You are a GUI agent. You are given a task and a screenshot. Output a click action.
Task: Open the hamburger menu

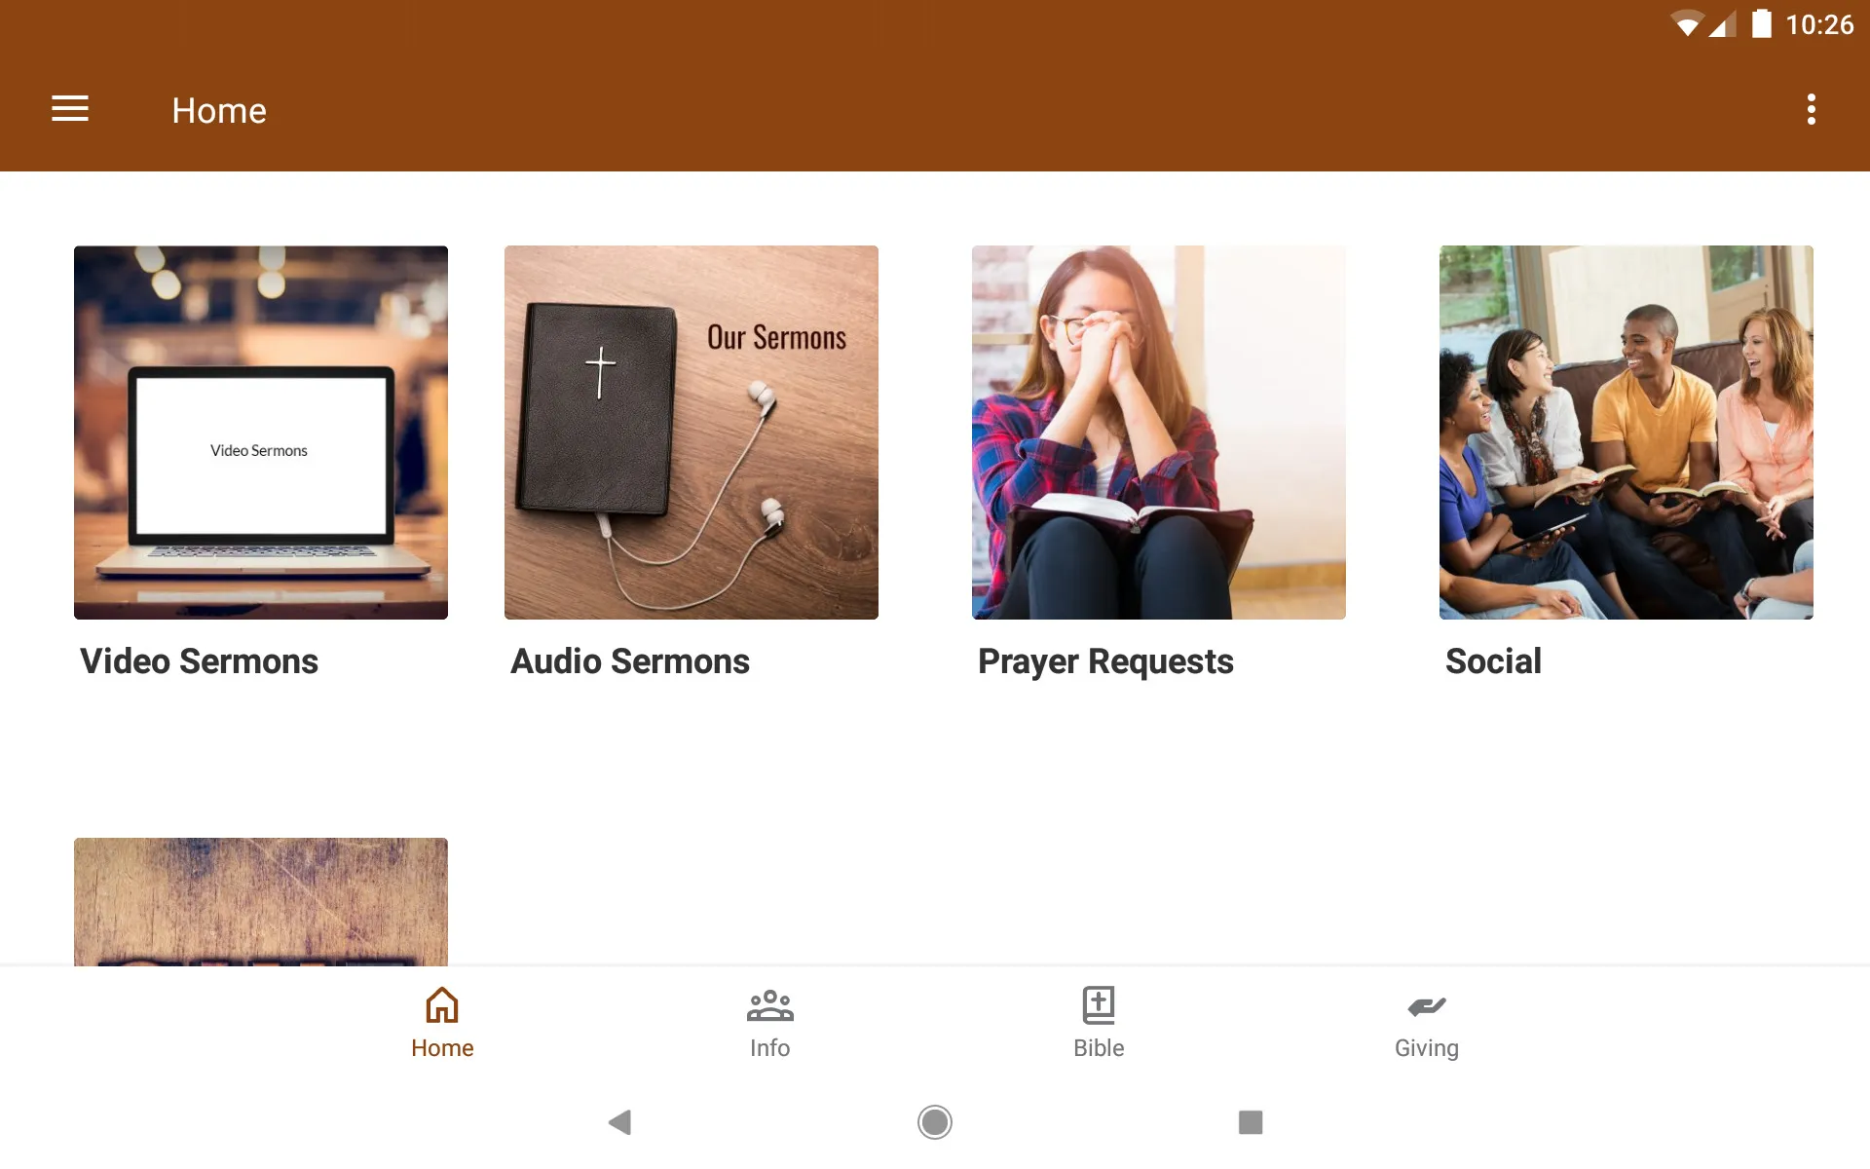click(70, 108)
